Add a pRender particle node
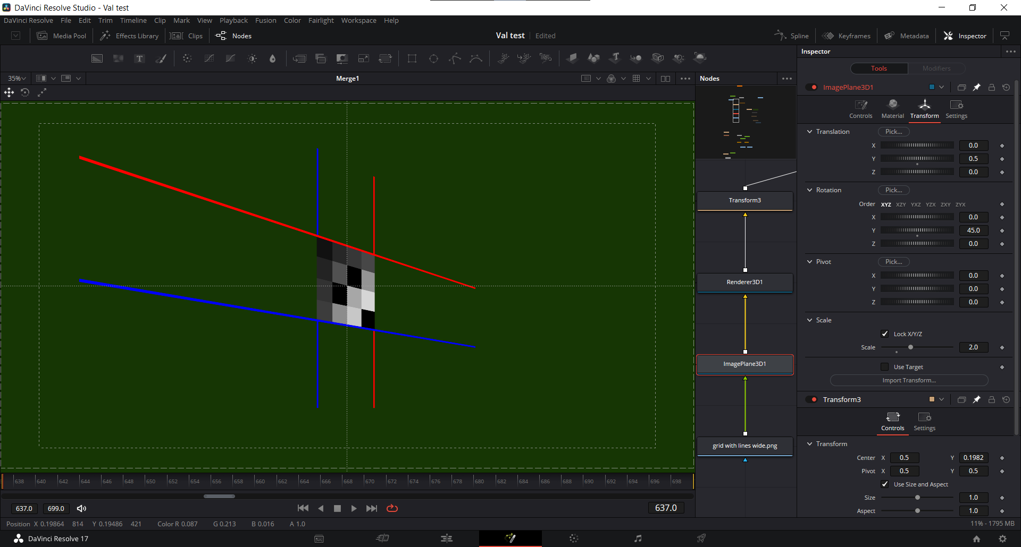 click(x=546, y=58)
